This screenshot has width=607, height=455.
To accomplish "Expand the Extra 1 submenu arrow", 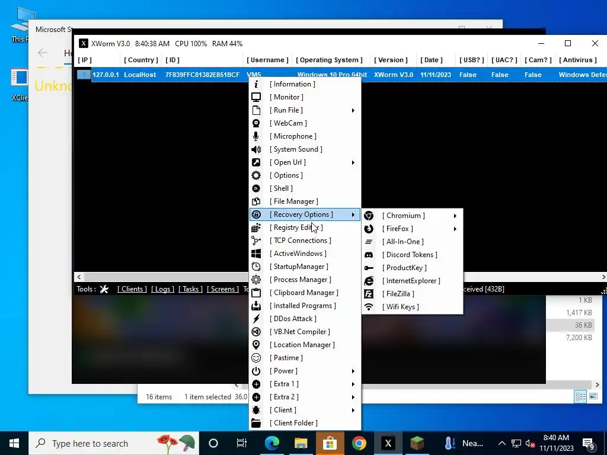I will [353, 384].
